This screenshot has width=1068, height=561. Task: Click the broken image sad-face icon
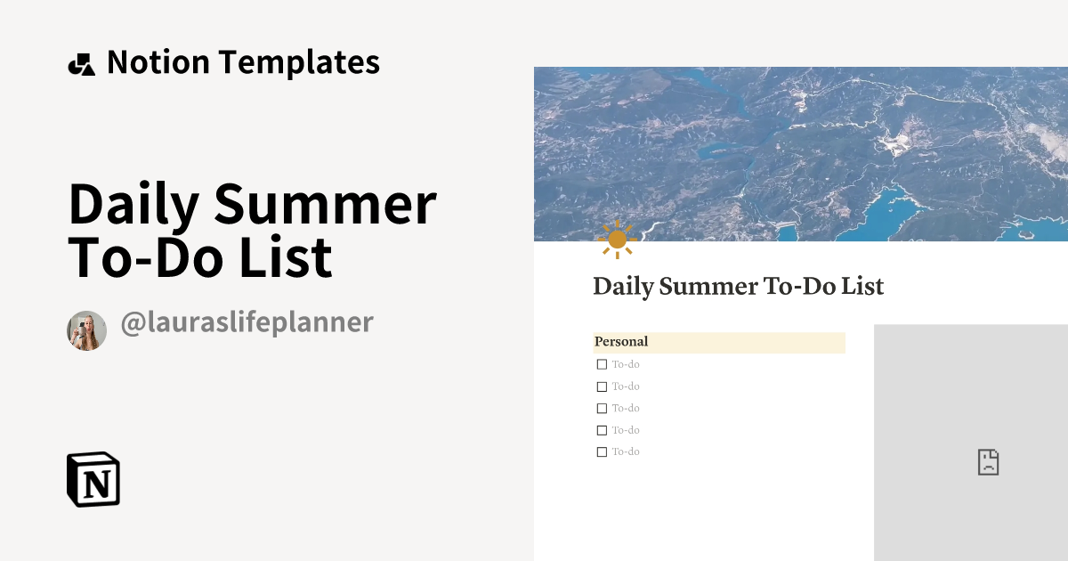coord(988,461)
